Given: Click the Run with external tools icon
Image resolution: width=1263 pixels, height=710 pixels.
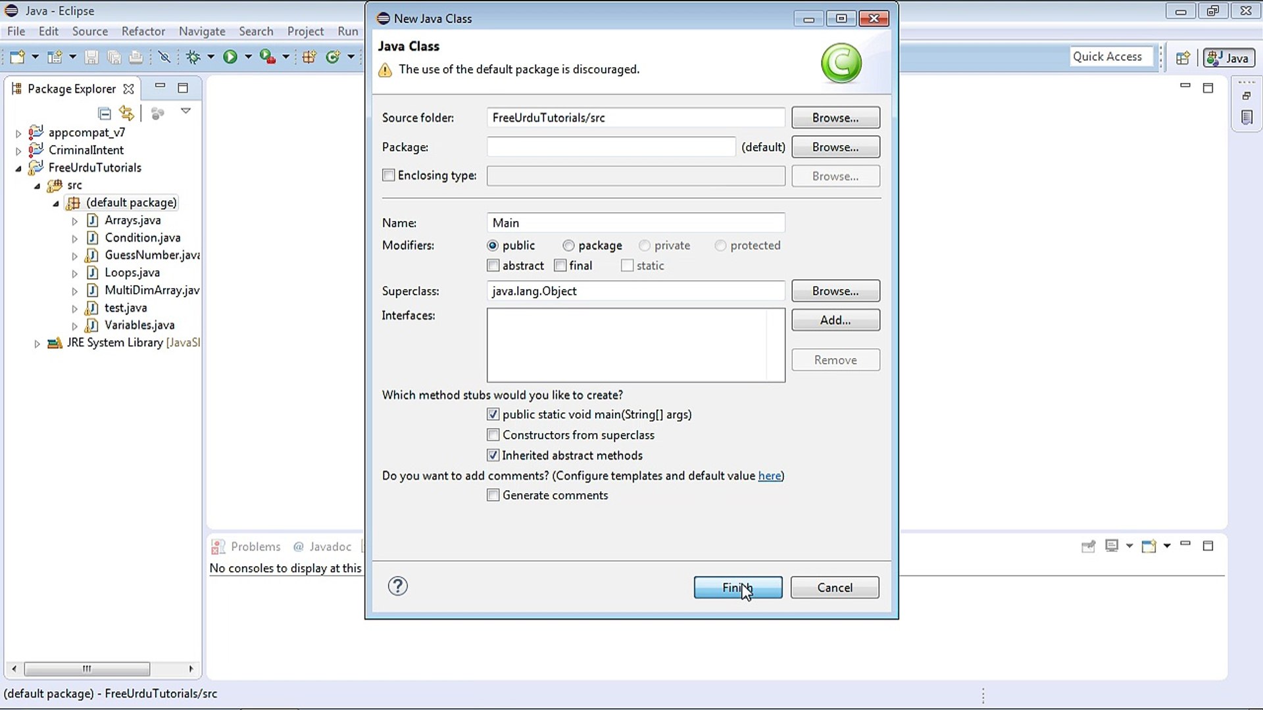Looking at the screenshot, I should click(266, 57).
